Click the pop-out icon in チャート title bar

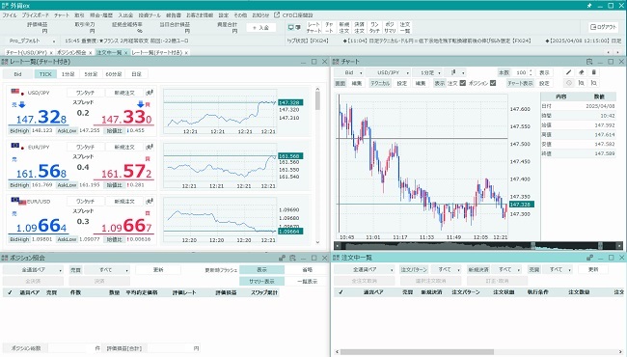tap(589, 62)
